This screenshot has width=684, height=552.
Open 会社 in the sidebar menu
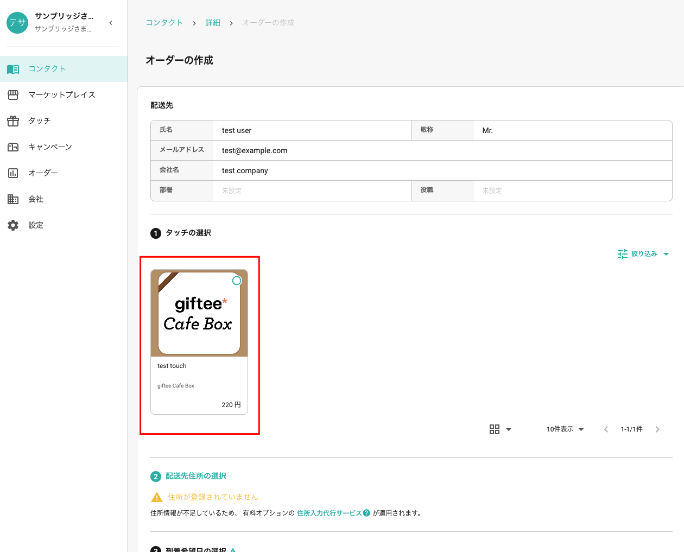coord(64,199)
